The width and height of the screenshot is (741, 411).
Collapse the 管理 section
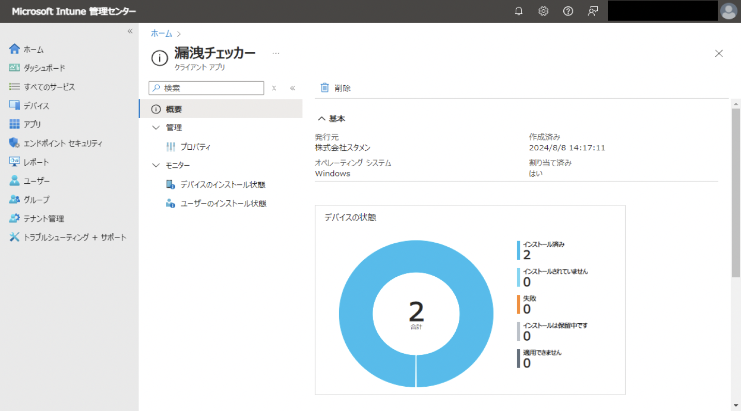click(156, 128)
